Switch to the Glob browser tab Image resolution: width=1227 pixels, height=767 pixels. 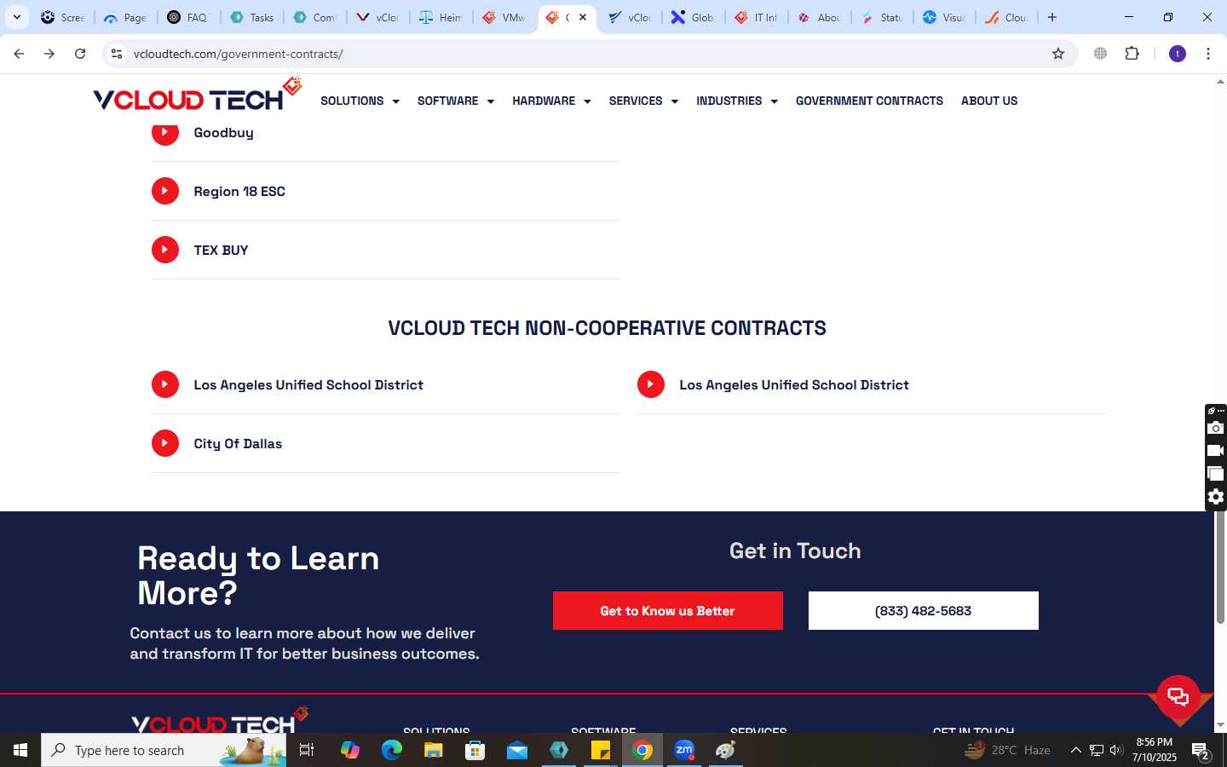pyautogui.click(x=694, y=17)
